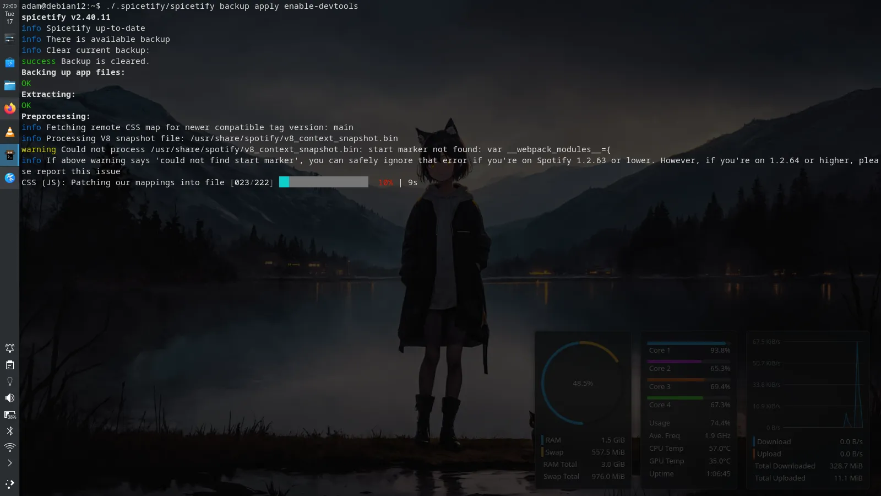881x496 pixels.
Task: Click the '9s' elapsed time
Action: pos(412,182)
